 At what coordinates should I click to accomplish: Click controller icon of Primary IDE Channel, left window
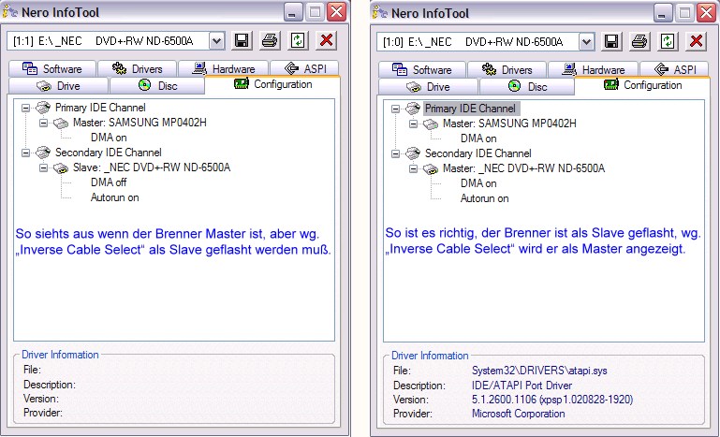(x=43, y=108)
